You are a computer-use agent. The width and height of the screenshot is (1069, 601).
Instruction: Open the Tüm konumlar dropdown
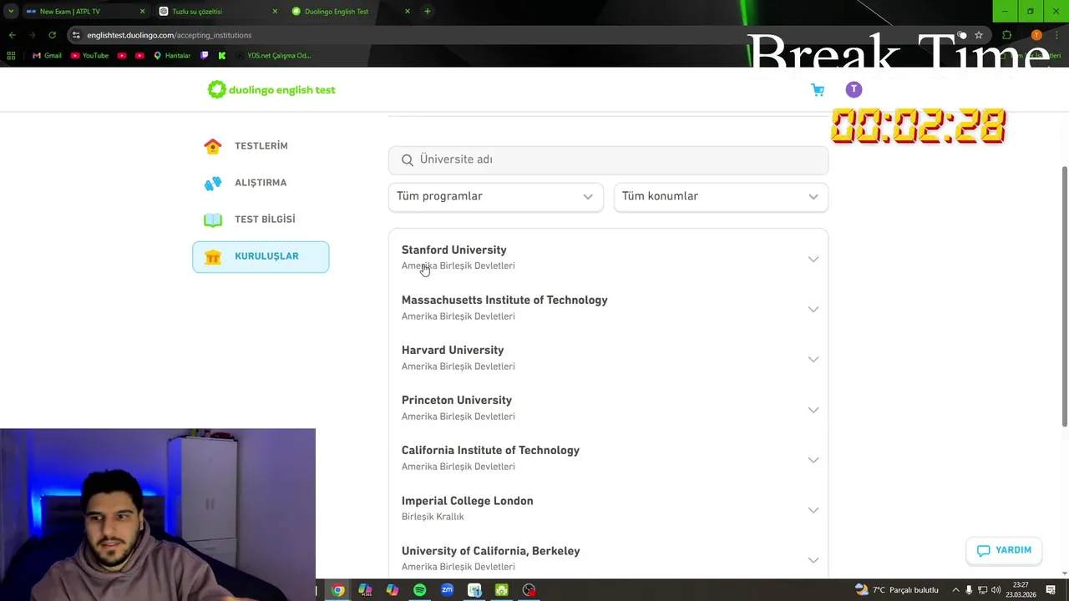click(x=721, y=196)
